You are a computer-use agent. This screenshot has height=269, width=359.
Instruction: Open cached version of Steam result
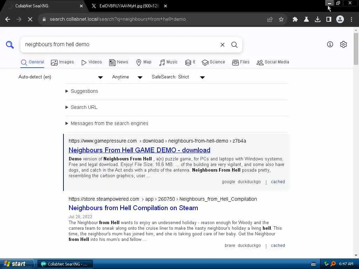278,246
